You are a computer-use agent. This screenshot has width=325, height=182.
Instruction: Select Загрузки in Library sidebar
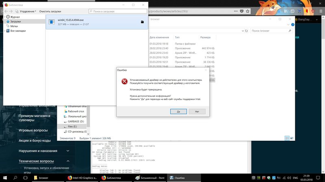click(x=15, y=21)
